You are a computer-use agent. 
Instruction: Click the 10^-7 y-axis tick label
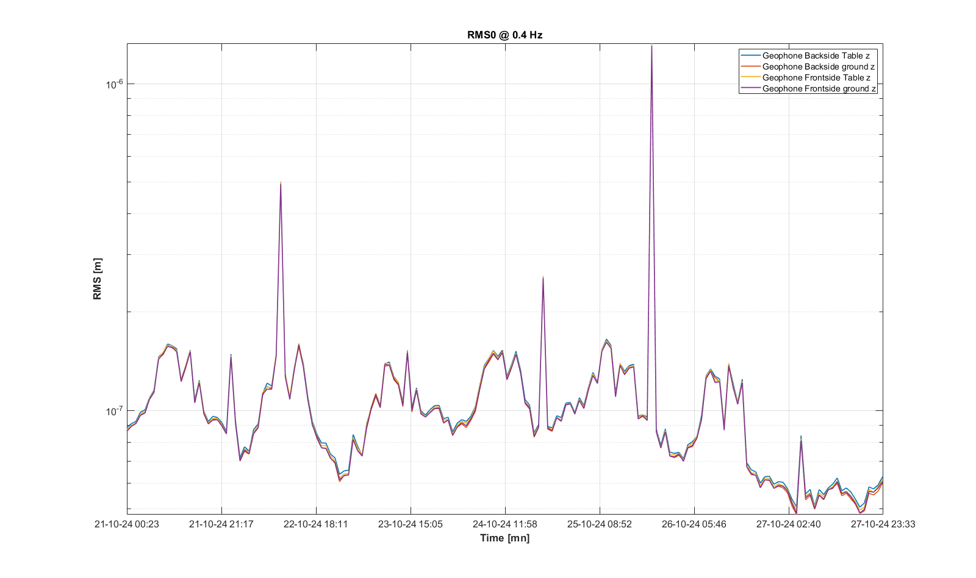[115, 411]
